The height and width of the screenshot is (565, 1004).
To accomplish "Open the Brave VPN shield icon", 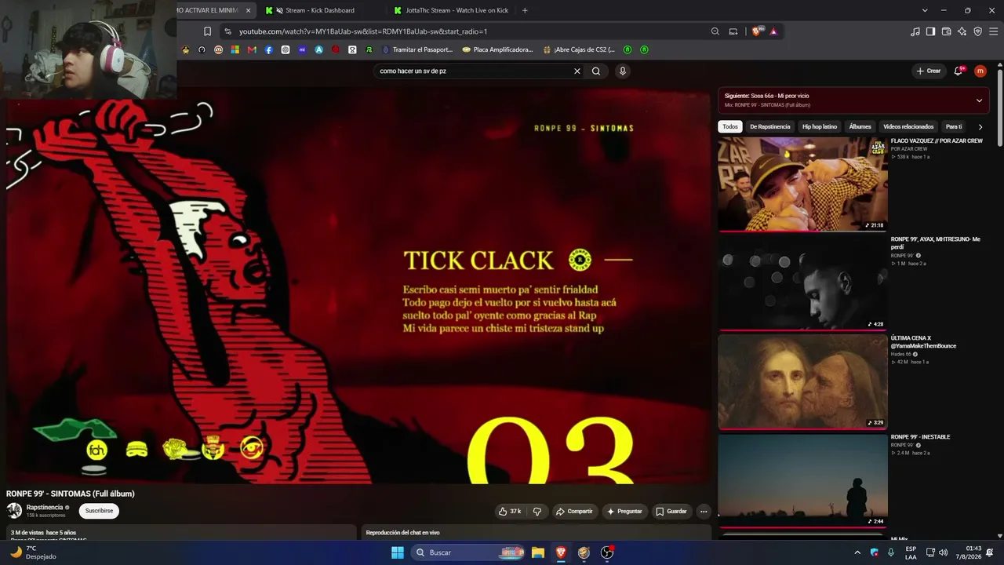I will coord(977,31).
